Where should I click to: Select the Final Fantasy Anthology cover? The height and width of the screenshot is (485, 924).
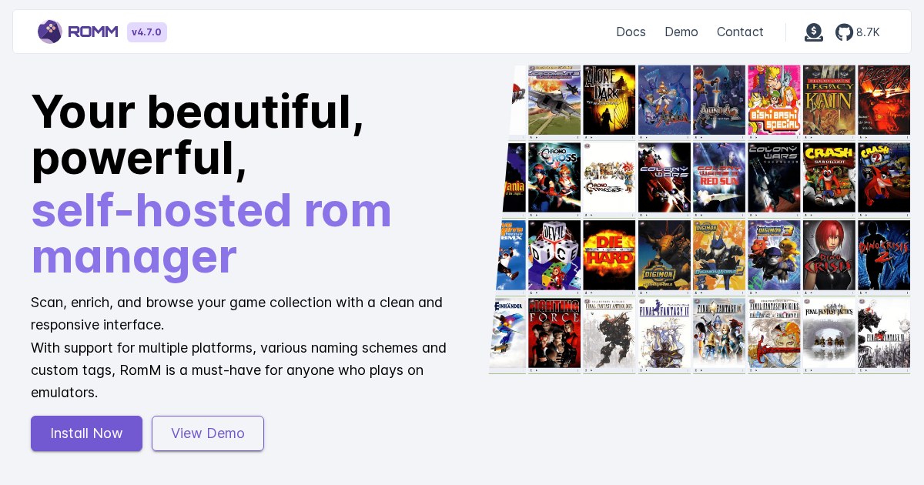tap(609, 334)
